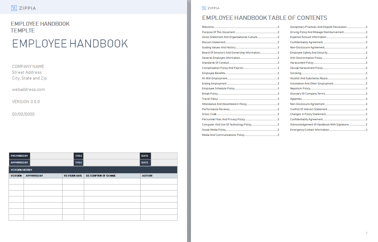Go to the Employee Benefits entry
Image resolution: width=378 pixels, height=242 pixels.
coord(213,73)
